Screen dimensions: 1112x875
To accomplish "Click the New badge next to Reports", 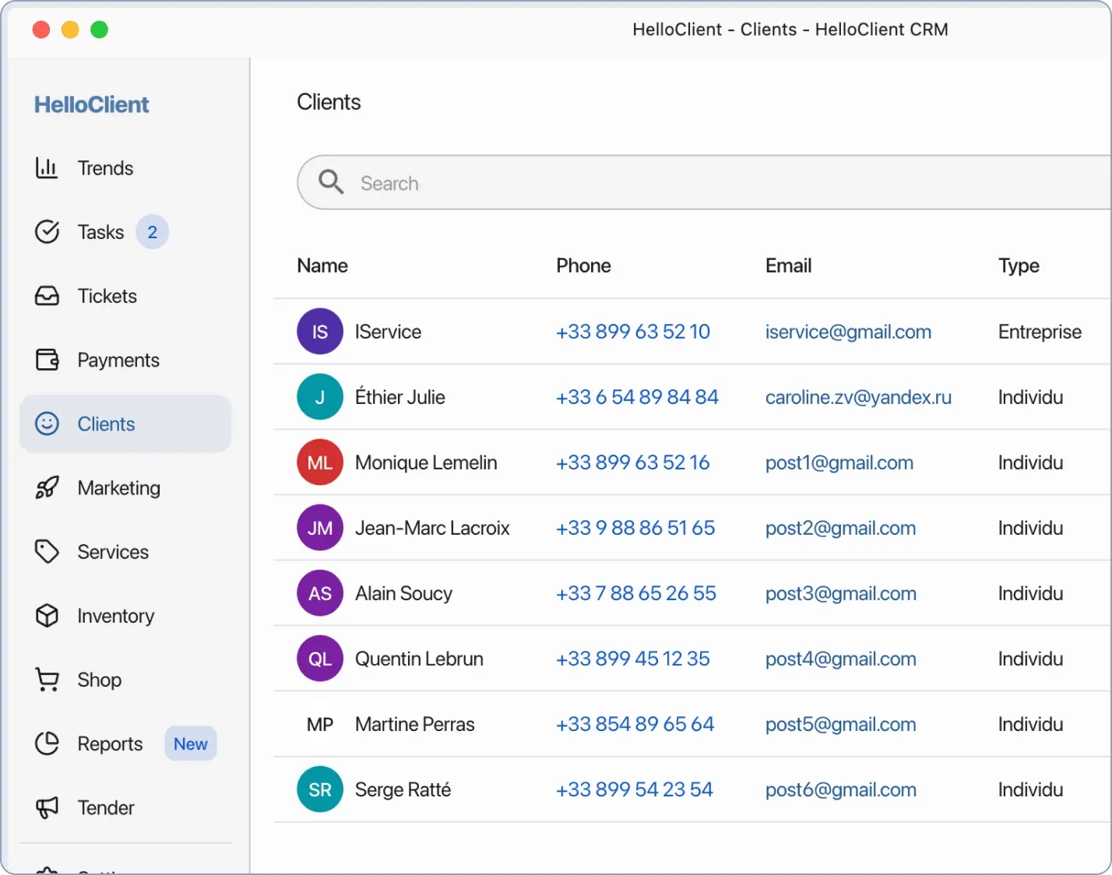I will point(190,743).
